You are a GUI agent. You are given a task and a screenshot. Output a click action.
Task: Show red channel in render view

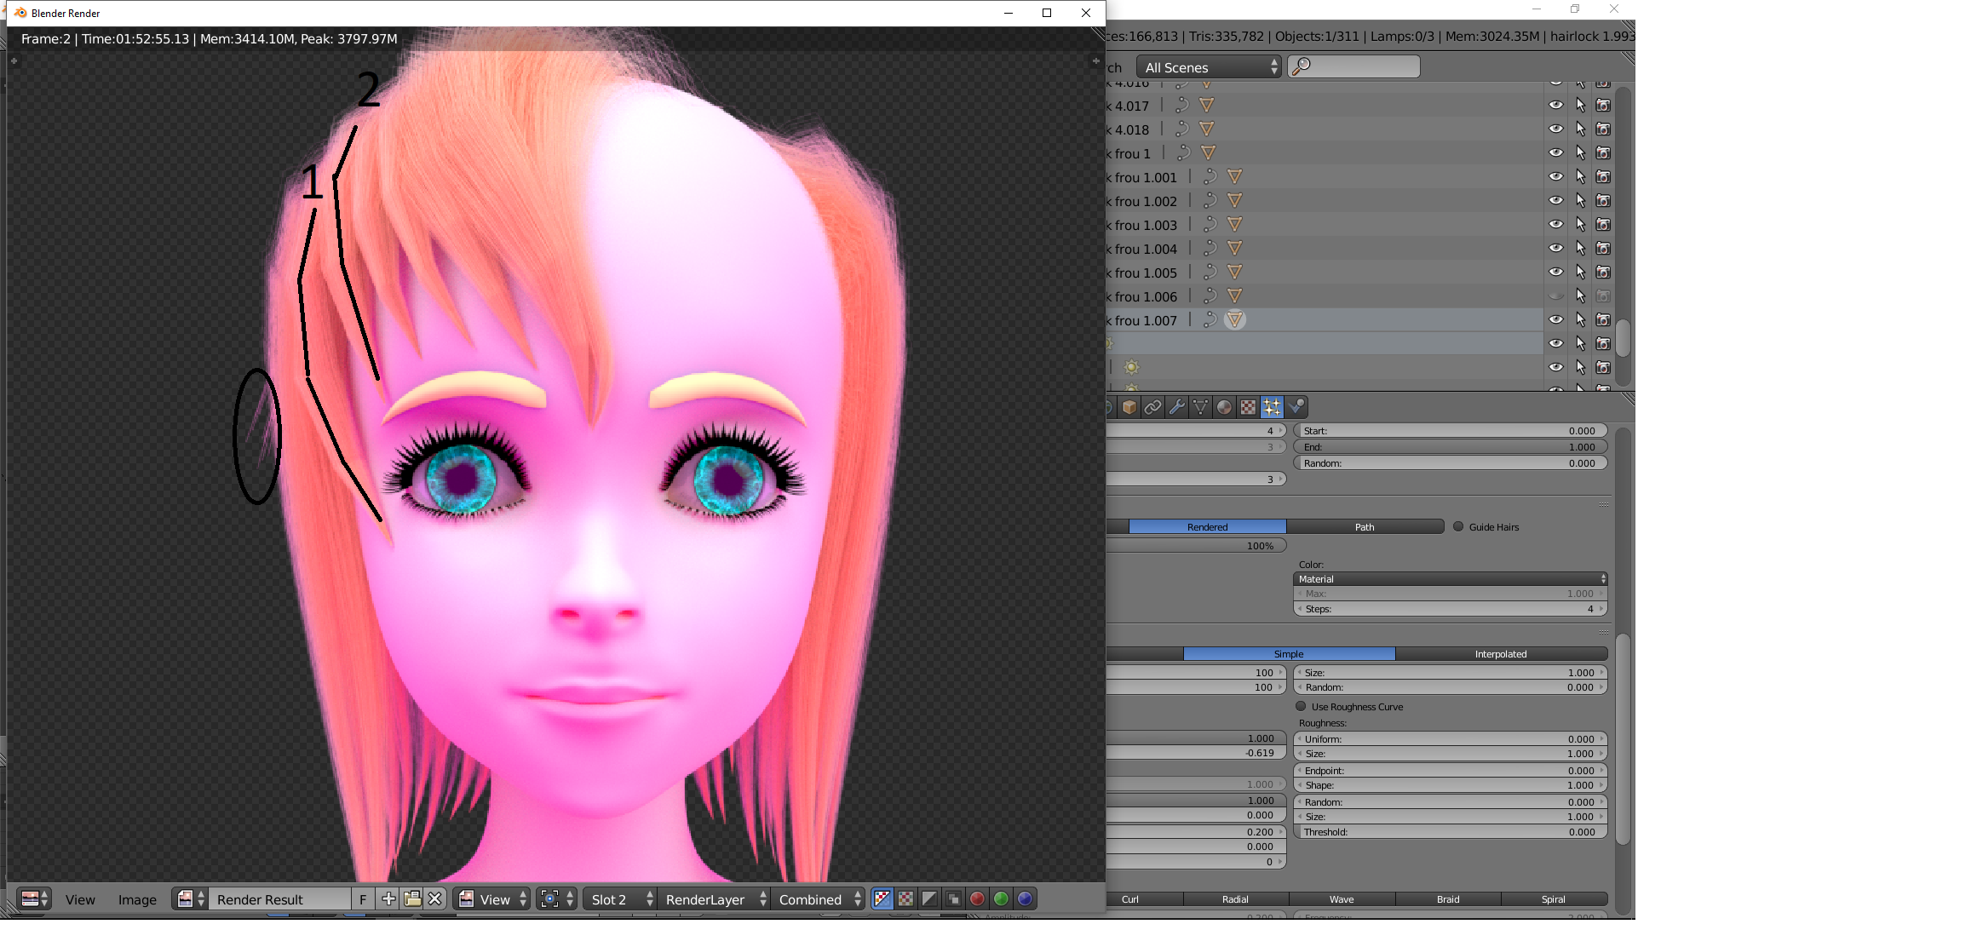(x=977, y=898)
